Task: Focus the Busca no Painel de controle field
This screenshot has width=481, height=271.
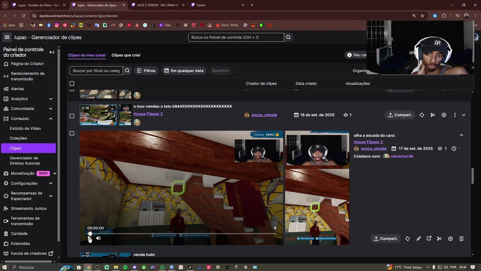Action: click(236, 37)
